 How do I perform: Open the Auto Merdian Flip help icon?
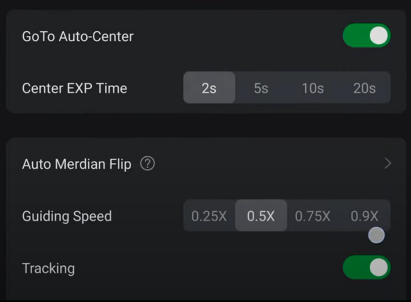[x=148, y=164]
